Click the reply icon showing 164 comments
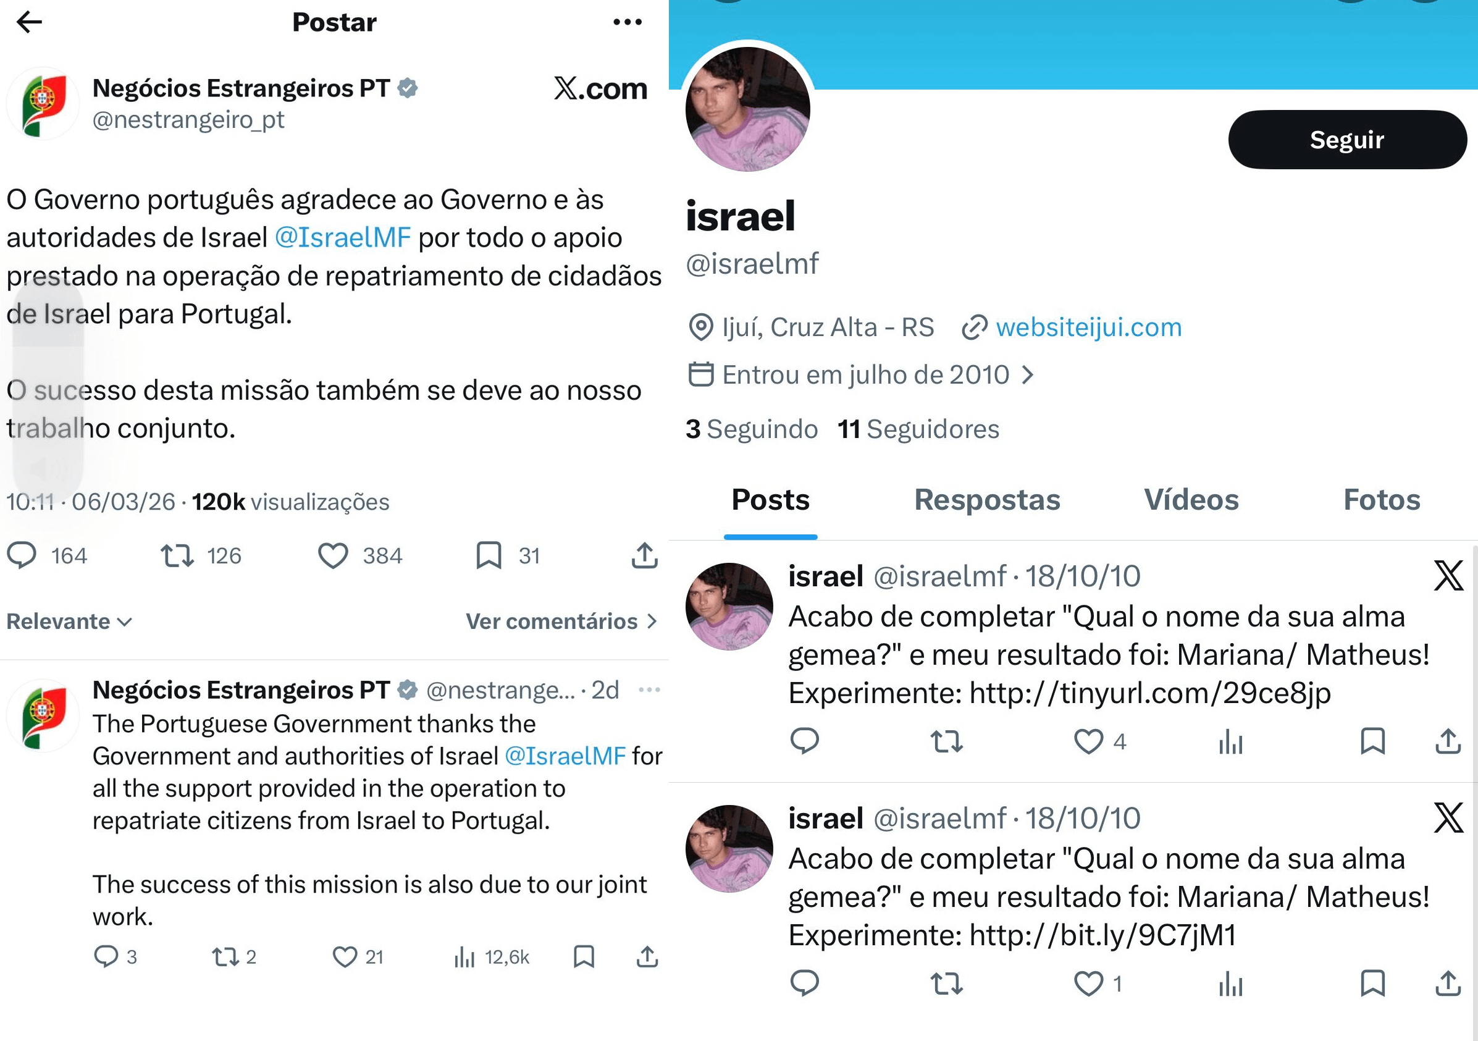 point(22,555)
